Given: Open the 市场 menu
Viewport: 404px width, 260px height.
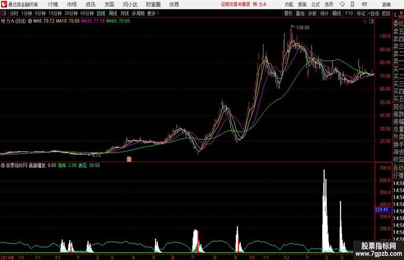Looking at the screenshot, I should (x=72, y=4).
